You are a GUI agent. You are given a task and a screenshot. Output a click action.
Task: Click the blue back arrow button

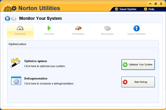7,19
